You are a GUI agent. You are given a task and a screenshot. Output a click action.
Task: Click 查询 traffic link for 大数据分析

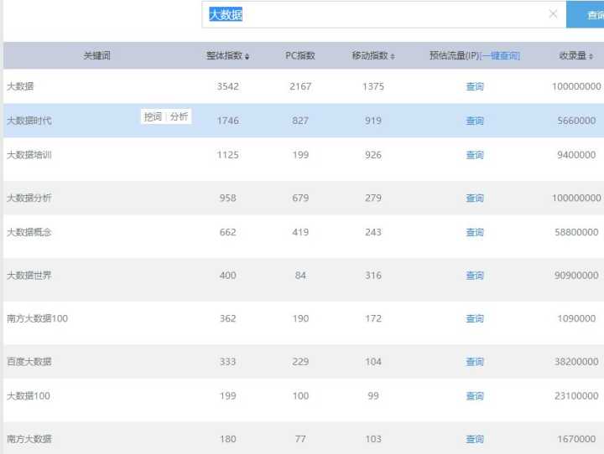(475, 199)
